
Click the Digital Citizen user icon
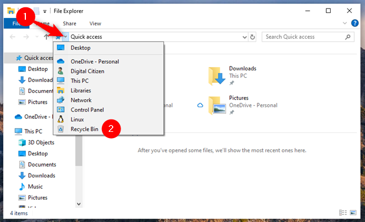(x=60, y=71)
